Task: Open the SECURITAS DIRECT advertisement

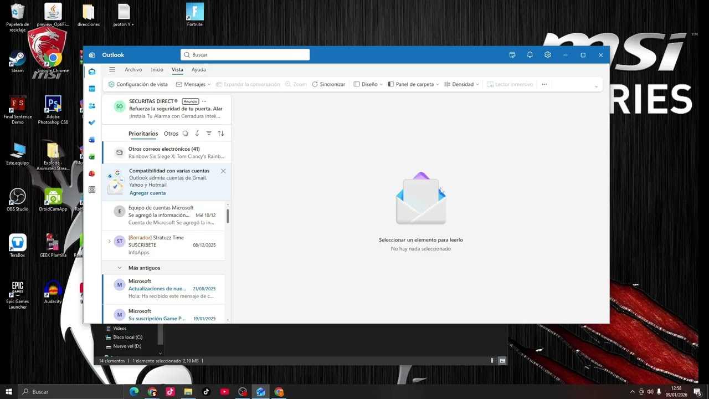Action: (166, 109)
